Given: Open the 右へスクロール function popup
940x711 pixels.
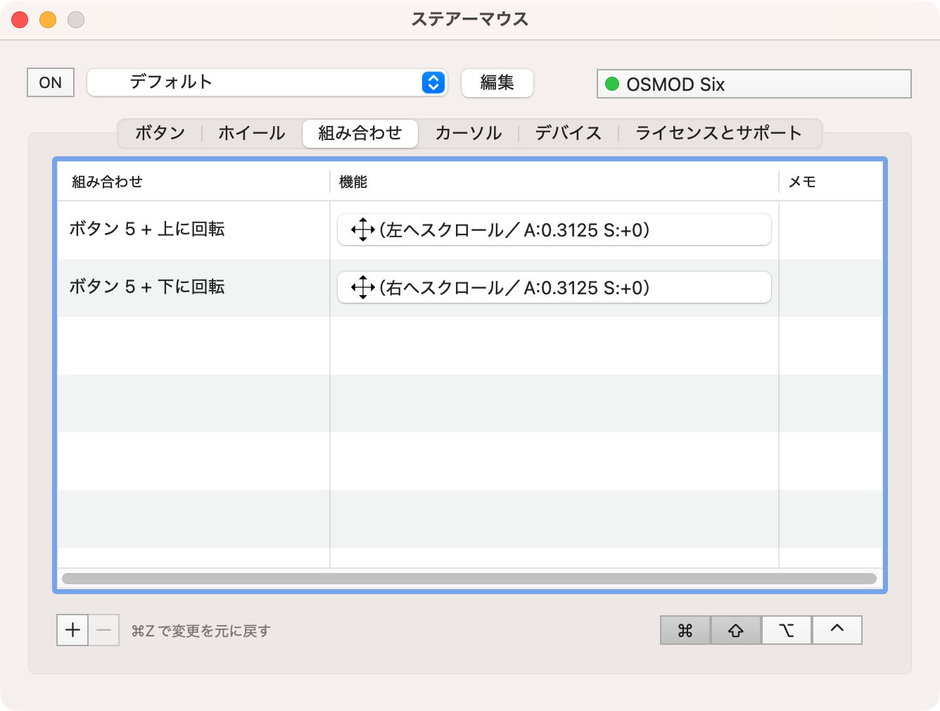Looking at the screenshot, I should [554, 287].
